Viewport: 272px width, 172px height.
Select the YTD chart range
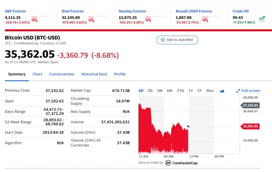tap(180, 91)
